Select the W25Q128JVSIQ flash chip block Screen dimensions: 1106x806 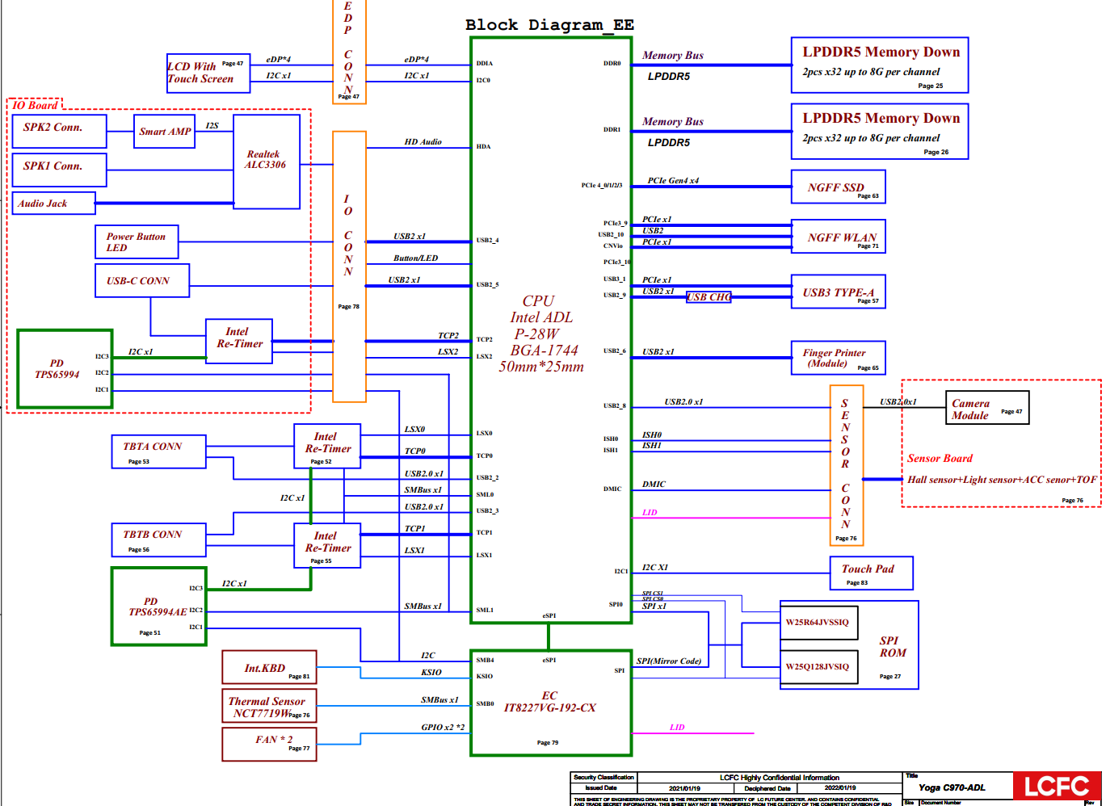[819, 667]
